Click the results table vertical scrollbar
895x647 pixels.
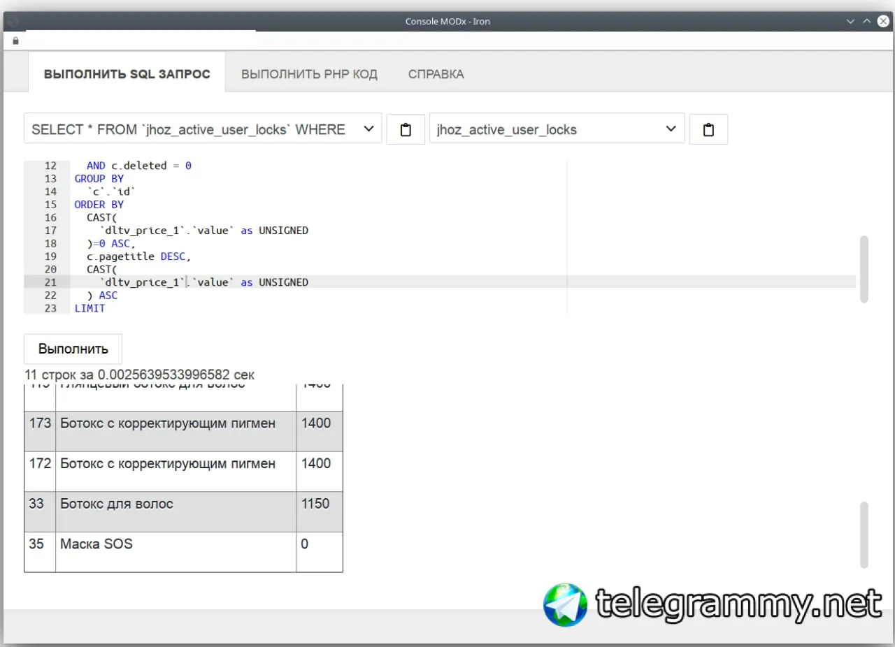pos(864,535)
